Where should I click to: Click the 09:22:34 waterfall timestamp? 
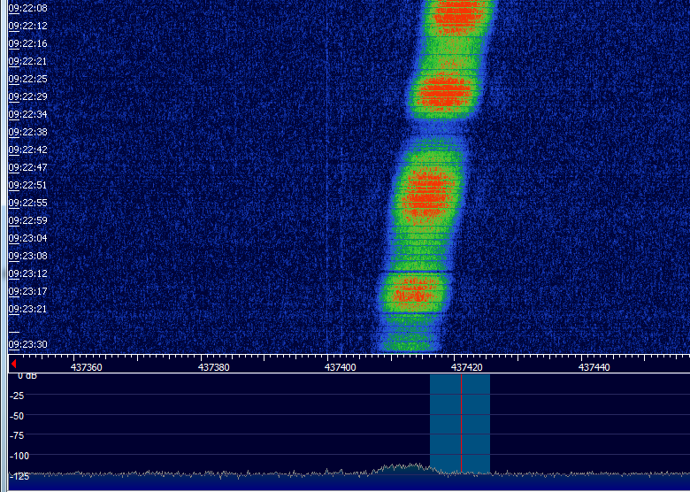tap(27, 114)
